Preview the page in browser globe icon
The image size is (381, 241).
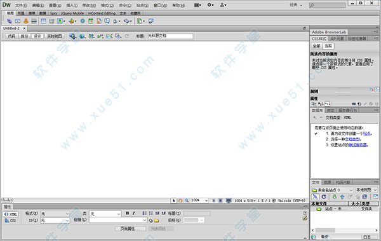click(82, 36)
